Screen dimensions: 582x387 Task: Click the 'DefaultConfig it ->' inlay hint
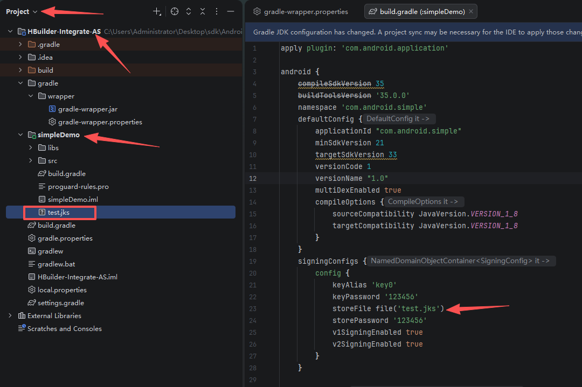(399, 118)
